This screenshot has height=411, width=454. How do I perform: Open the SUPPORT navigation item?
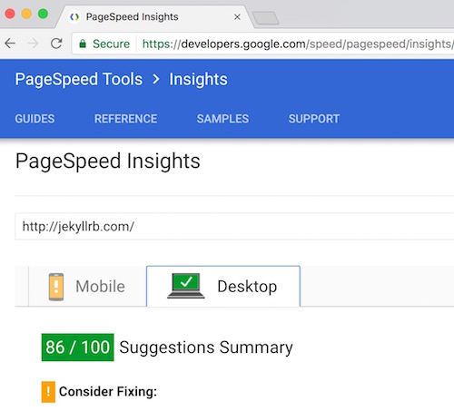[314, 119]
